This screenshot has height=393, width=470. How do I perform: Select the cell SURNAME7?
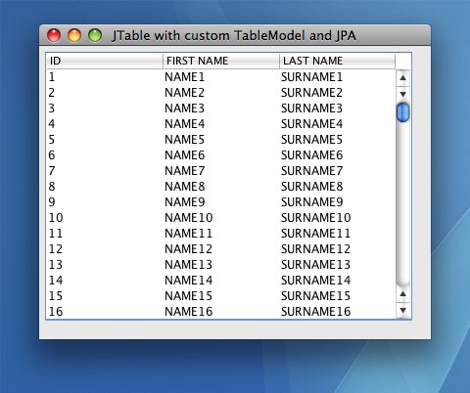[338, 171]
